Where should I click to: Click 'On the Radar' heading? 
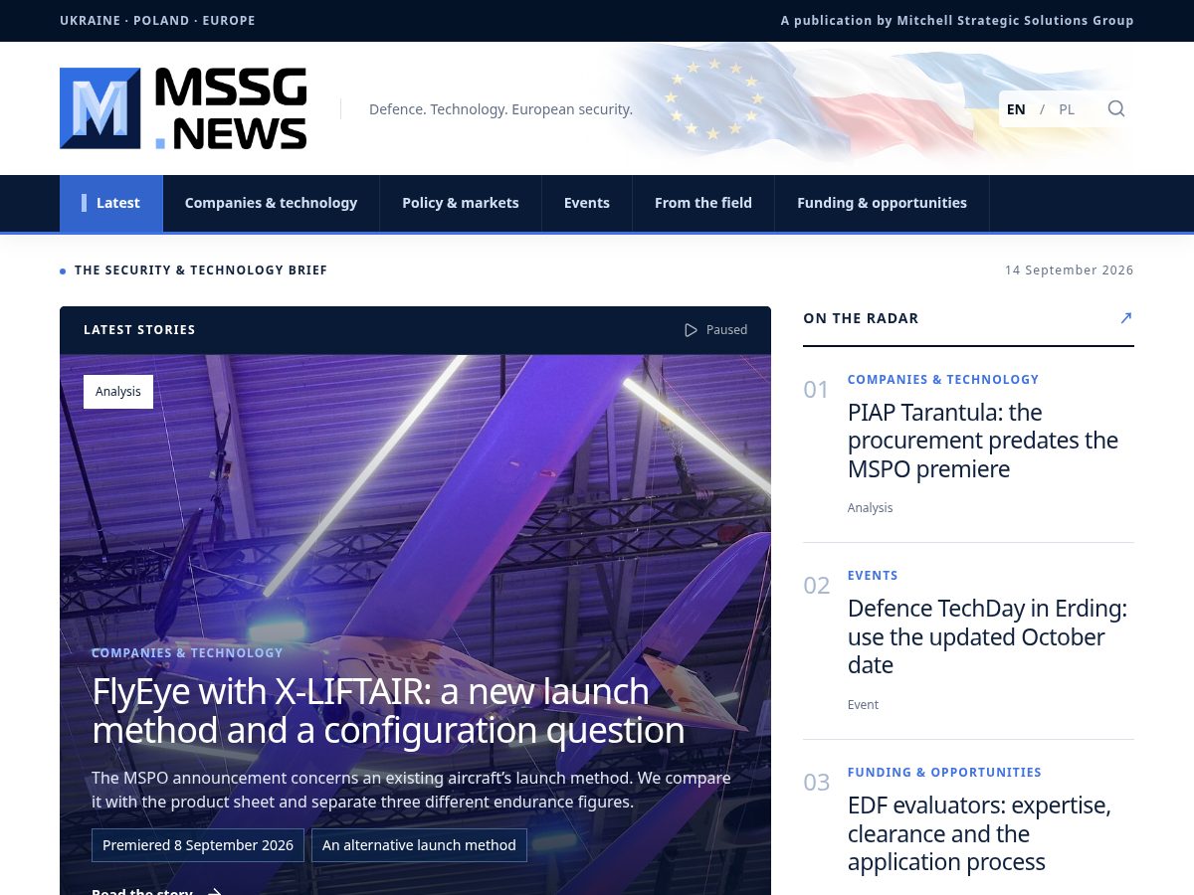tap(861, 318)
